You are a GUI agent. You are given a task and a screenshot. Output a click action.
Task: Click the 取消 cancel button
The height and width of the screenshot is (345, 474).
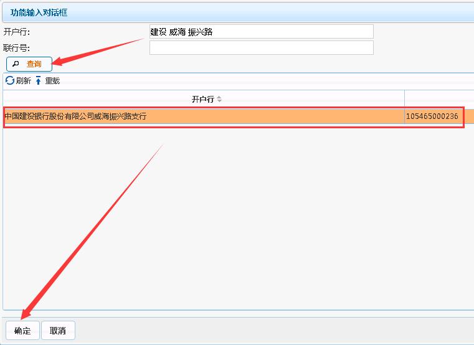pyautogui.click(x=58, y=331)
